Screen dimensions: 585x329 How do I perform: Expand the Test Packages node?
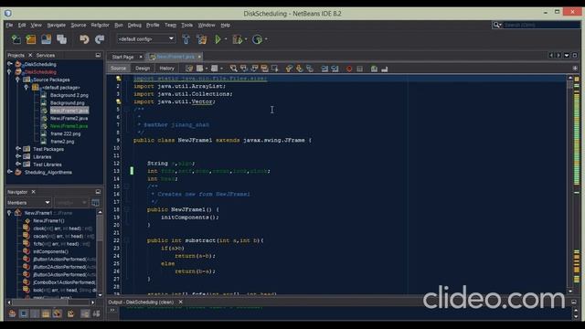coord(18,149)
